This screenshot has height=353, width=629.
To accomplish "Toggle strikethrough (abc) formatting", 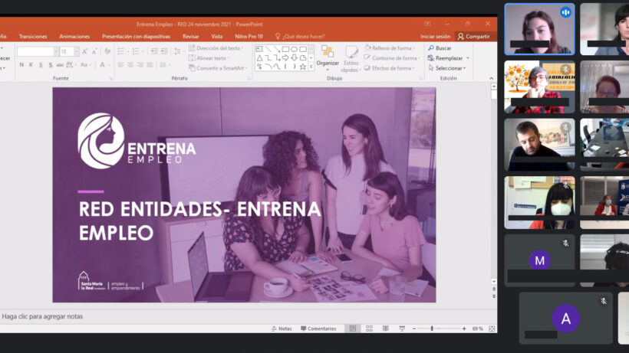I will coord(60,64).
